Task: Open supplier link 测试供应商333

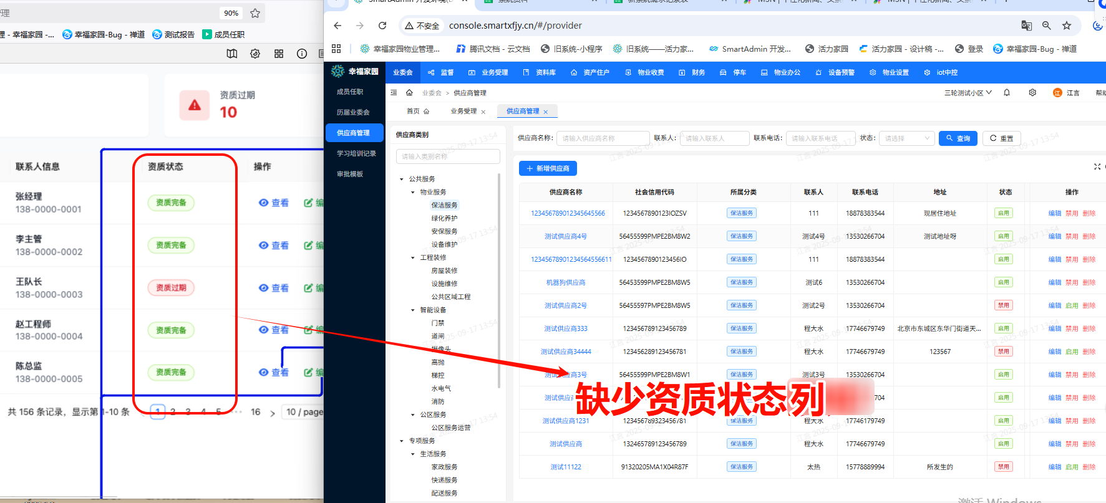Action: (566, 328)
